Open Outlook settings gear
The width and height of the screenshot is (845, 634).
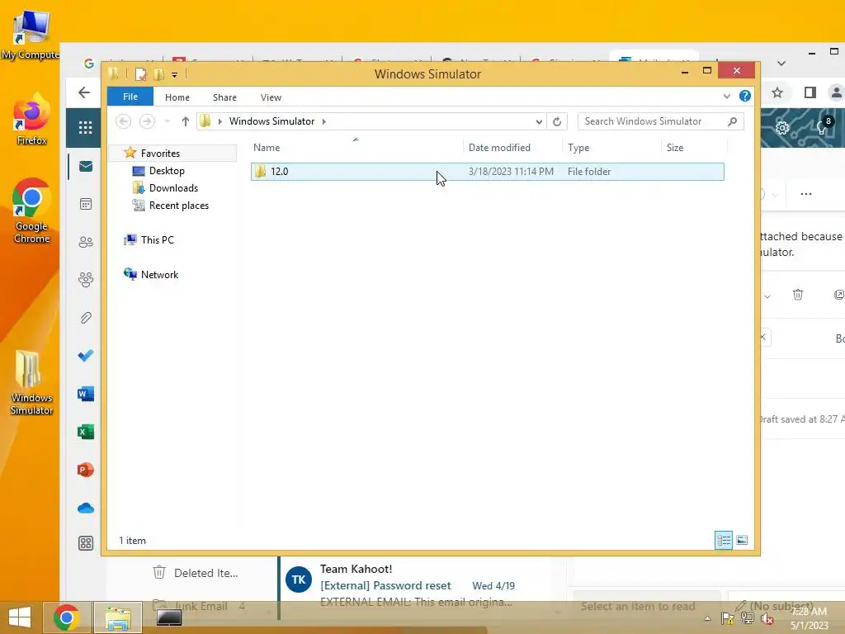781,128
